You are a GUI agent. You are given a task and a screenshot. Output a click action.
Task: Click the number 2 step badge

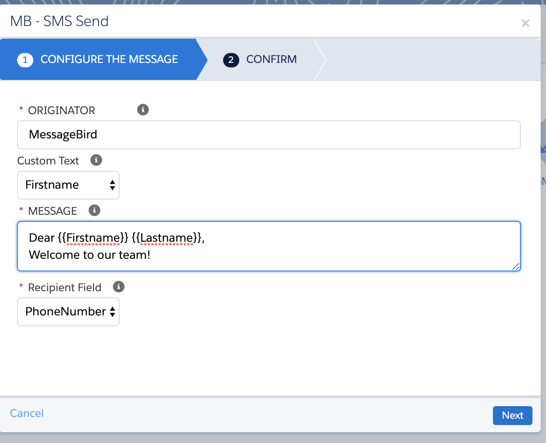click(231, 60)
